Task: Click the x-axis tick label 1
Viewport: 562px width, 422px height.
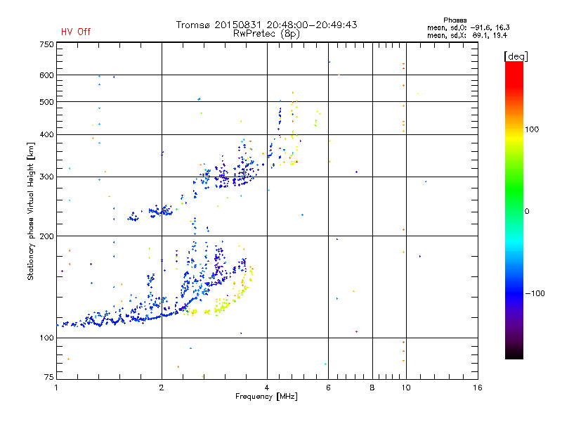Action: point(56,388)
